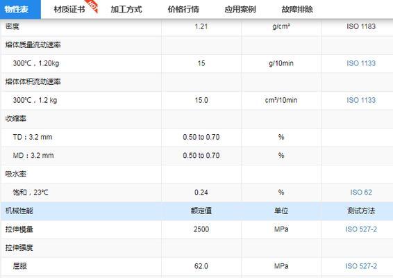This screenshot has width=393, height=278.
Task: Click the ISO 1183 test method cell
Action: [361, 26]
